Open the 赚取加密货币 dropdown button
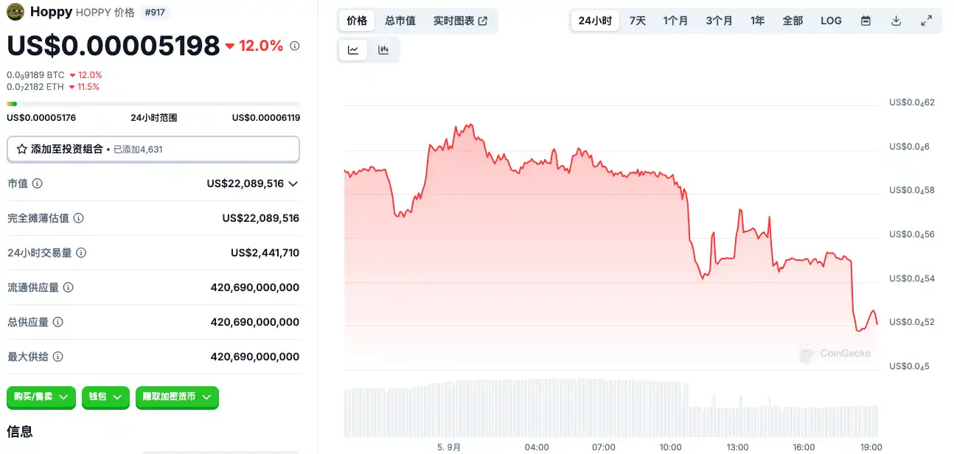The height and width of the screenshot is (454, 954). pyautogui.click(x=177, y=397)
